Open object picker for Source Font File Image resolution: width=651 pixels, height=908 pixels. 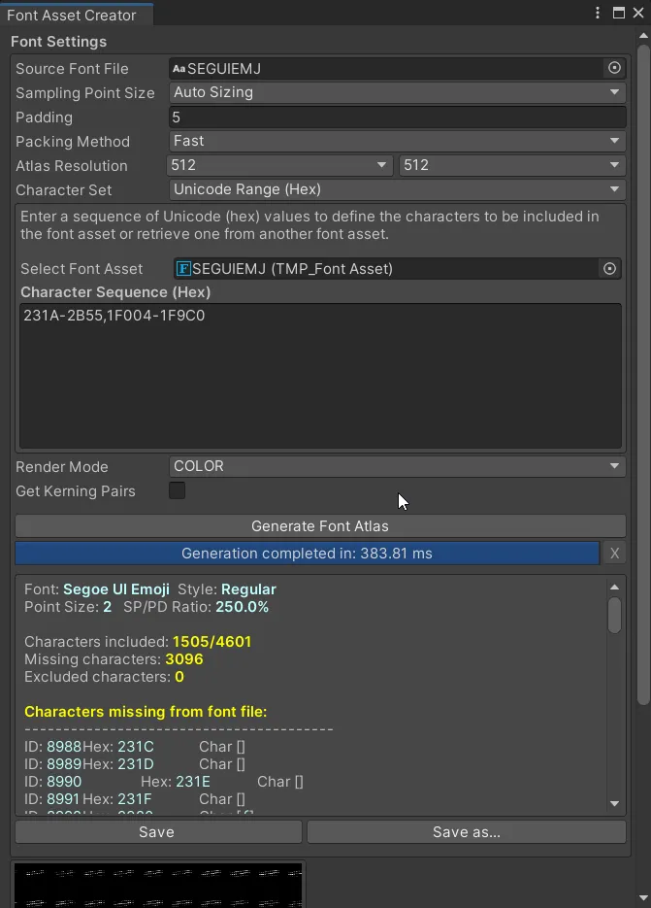[614, 68]
